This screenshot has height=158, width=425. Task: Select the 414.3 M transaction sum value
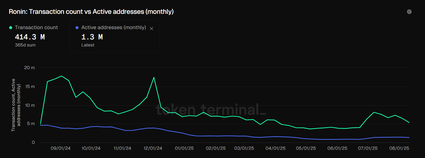click(x=30, y=37)
